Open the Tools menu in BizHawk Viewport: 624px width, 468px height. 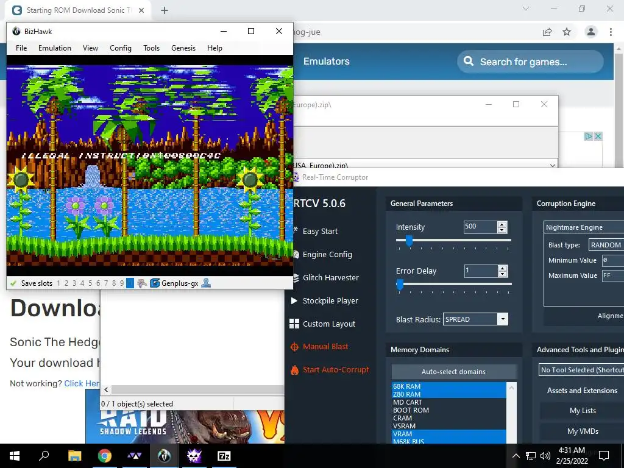[x=151, y=48]
